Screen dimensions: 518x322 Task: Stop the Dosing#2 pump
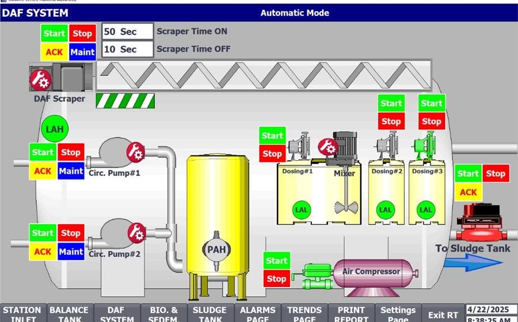(391, 121)
